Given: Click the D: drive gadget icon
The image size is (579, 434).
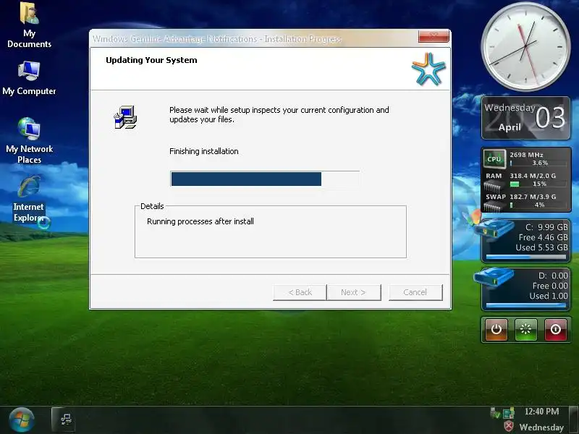Looking at the screenshot, I should pos(494,278).
